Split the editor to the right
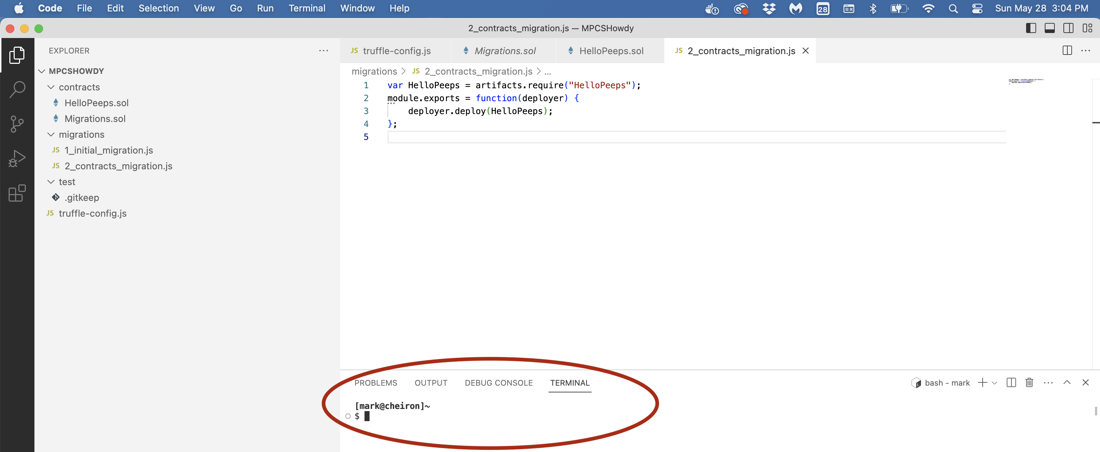Image resolution: width=1100 pixels, height=452 pixels. coord(1067,51)
